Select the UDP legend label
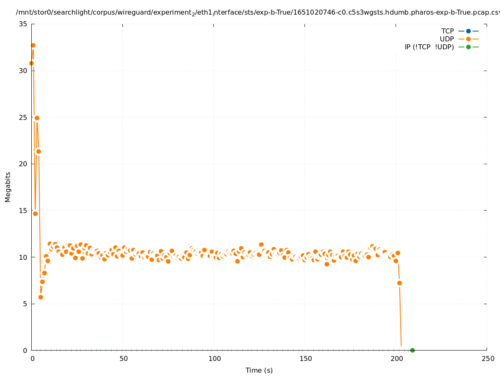 (447, 39)
